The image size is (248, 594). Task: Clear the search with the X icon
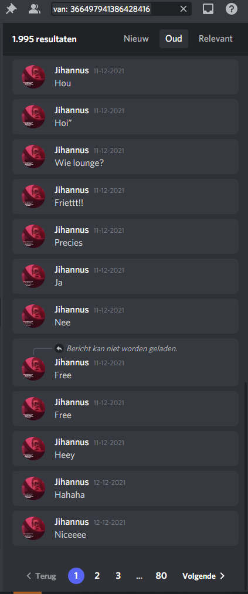click(184, 9)
